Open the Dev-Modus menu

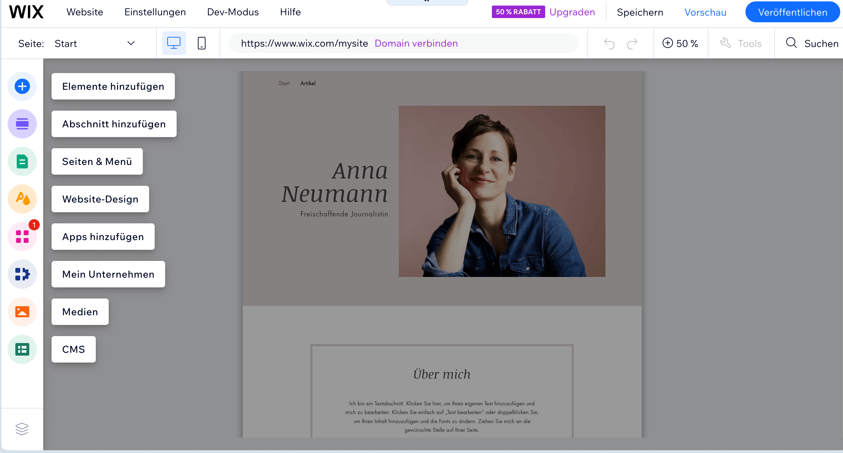point(233,12)
